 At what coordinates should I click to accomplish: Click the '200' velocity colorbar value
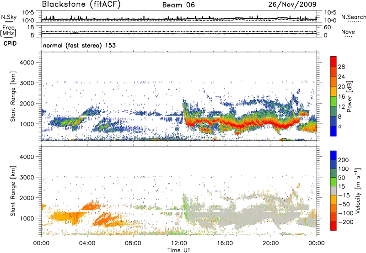pos(344,160)
